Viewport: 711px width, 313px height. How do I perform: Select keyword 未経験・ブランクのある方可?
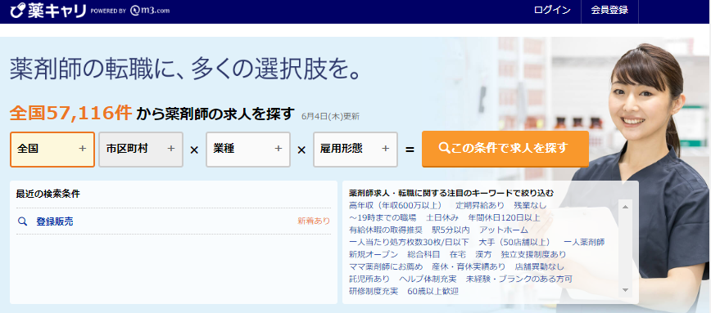(519, 279)
